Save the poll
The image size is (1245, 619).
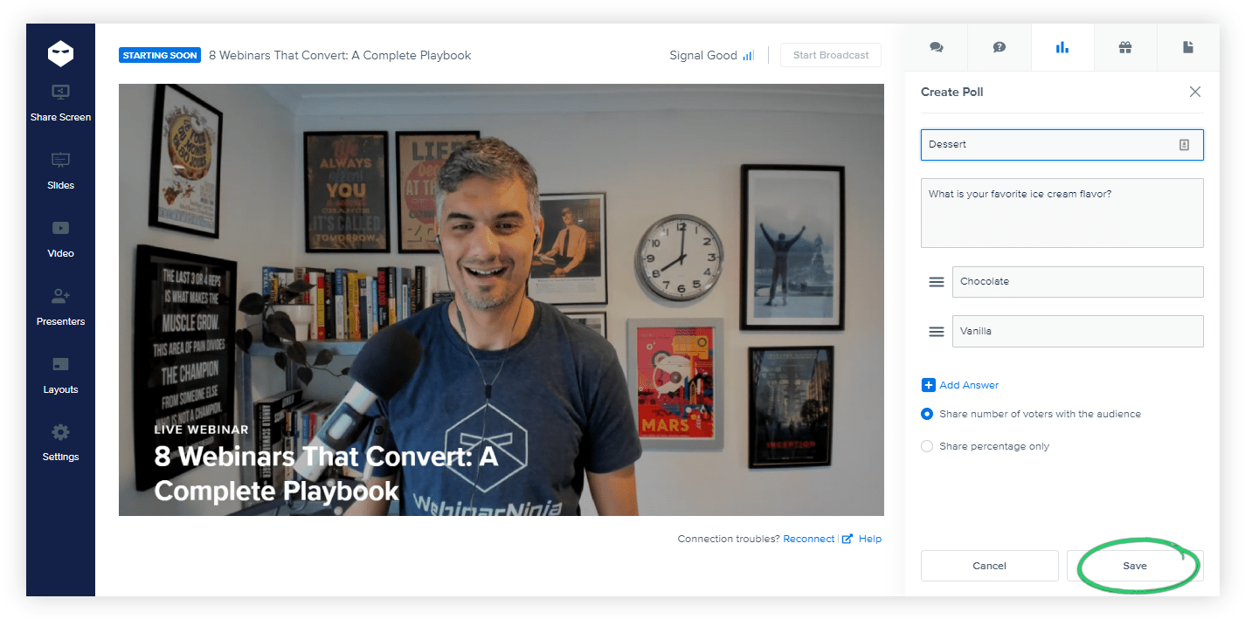(1134, 566)
